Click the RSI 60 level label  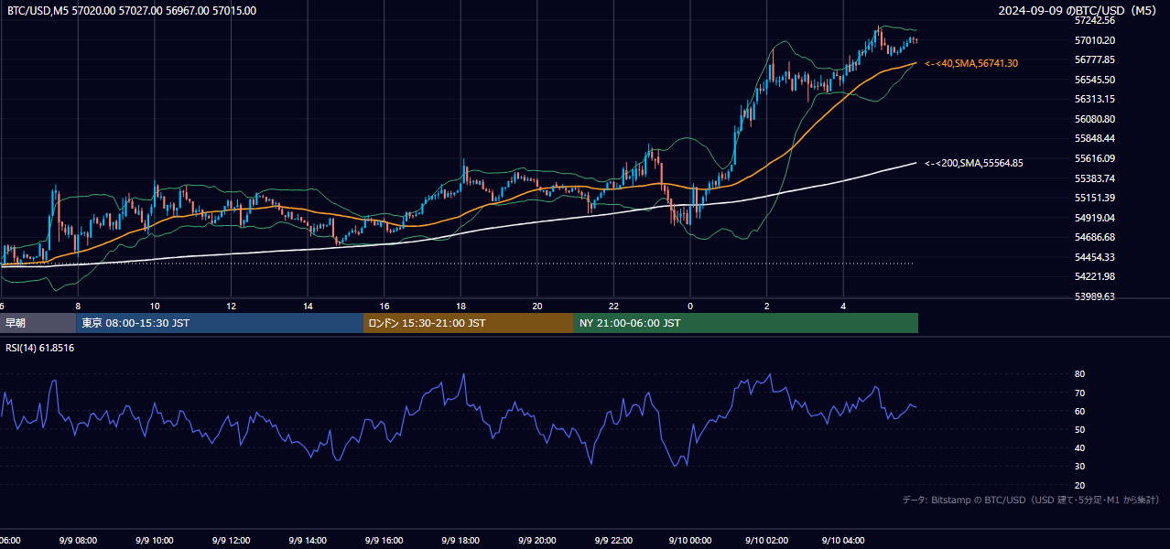tap(1079, 411)
